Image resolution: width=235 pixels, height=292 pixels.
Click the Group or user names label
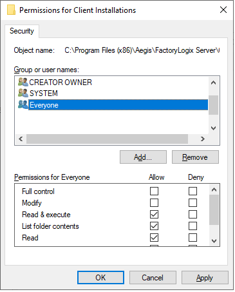pos(46,70)
